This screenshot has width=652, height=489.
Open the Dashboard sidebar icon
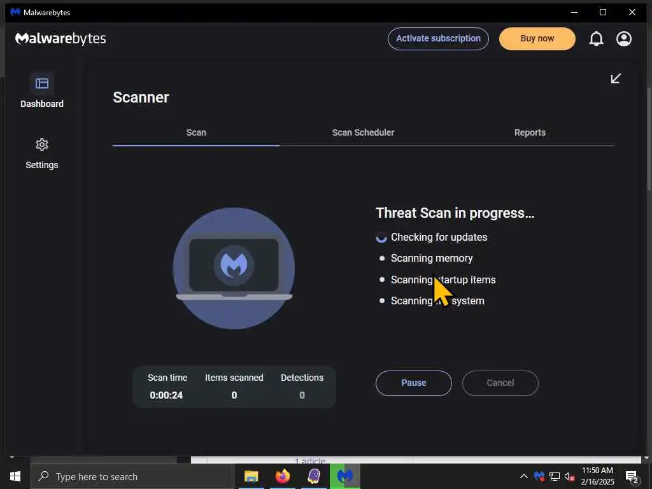point(42,83)
